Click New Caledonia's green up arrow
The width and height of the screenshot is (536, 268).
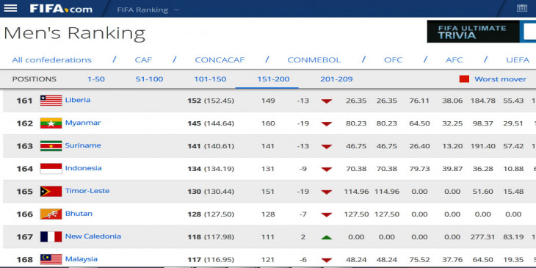click(327, 237)
